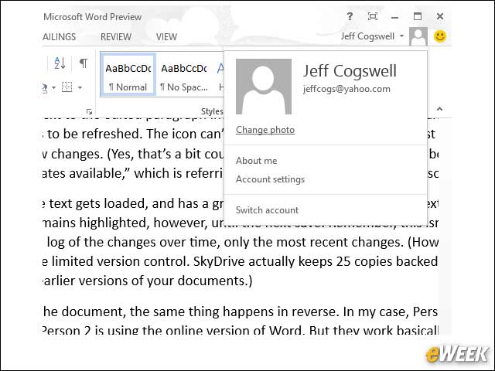Open Paragraph dialog launcher icon

(90, 111)
